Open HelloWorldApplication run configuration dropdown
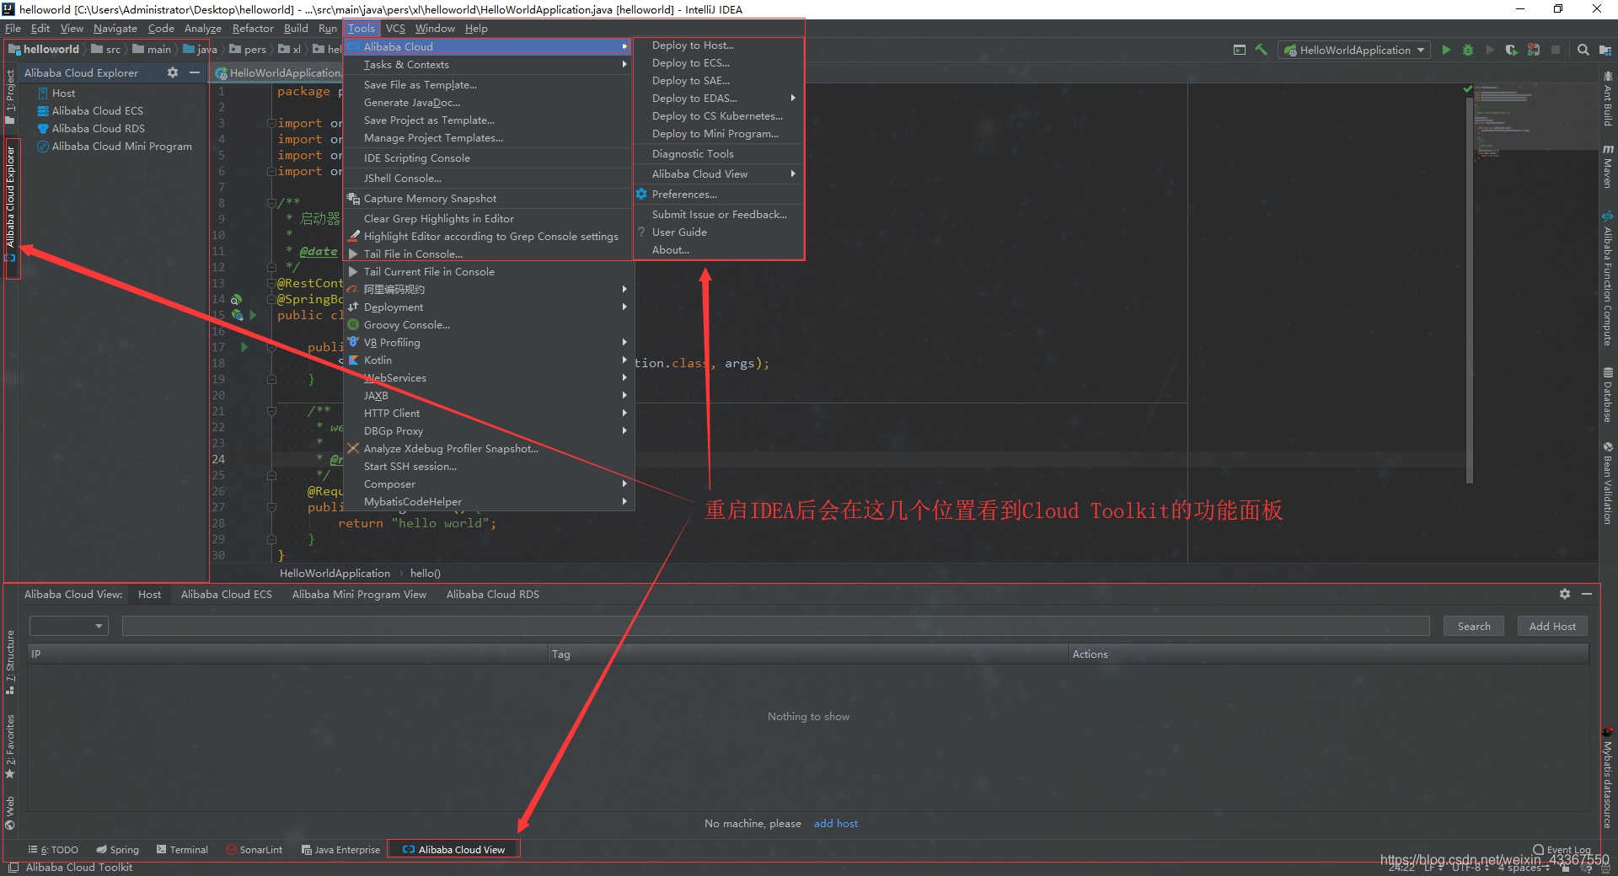This screenshot has width=1618, height=876. [1354, 51]
